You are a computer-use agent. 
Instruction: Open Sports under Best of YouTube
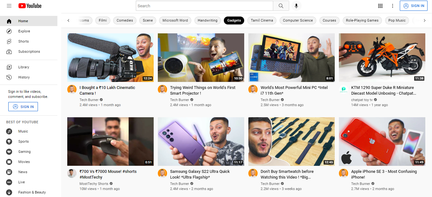[x=29, y=141]
